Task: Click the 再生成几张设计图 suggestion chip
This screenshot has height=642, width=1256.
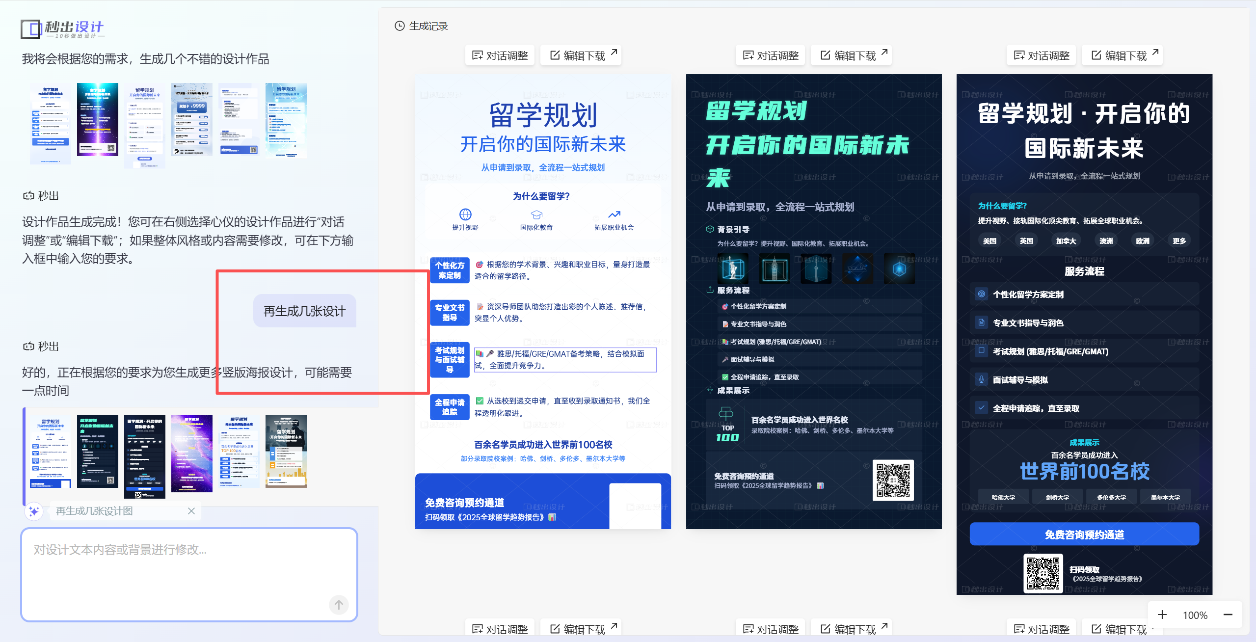Action: pos(94,511)
